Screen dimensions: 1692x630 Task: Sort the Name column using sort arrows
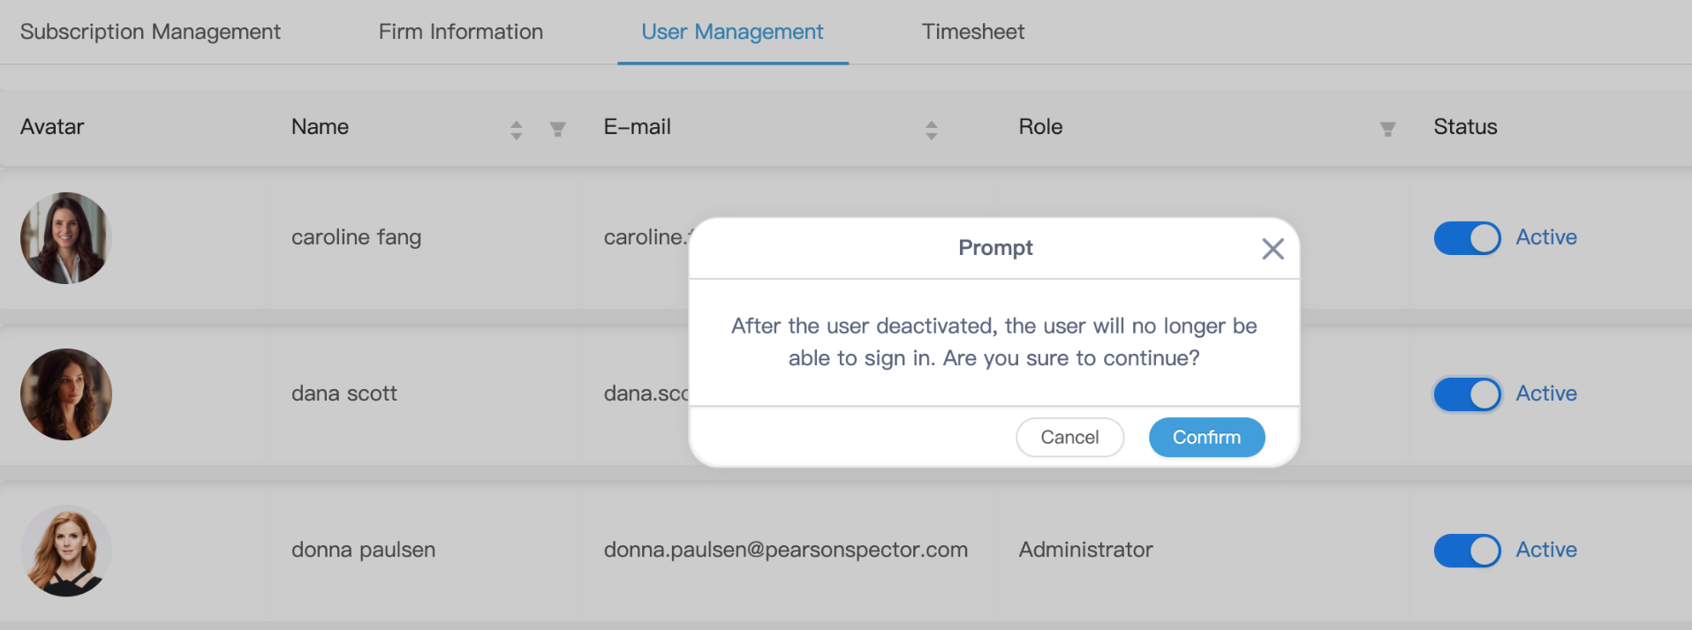[x=517, y=130]
